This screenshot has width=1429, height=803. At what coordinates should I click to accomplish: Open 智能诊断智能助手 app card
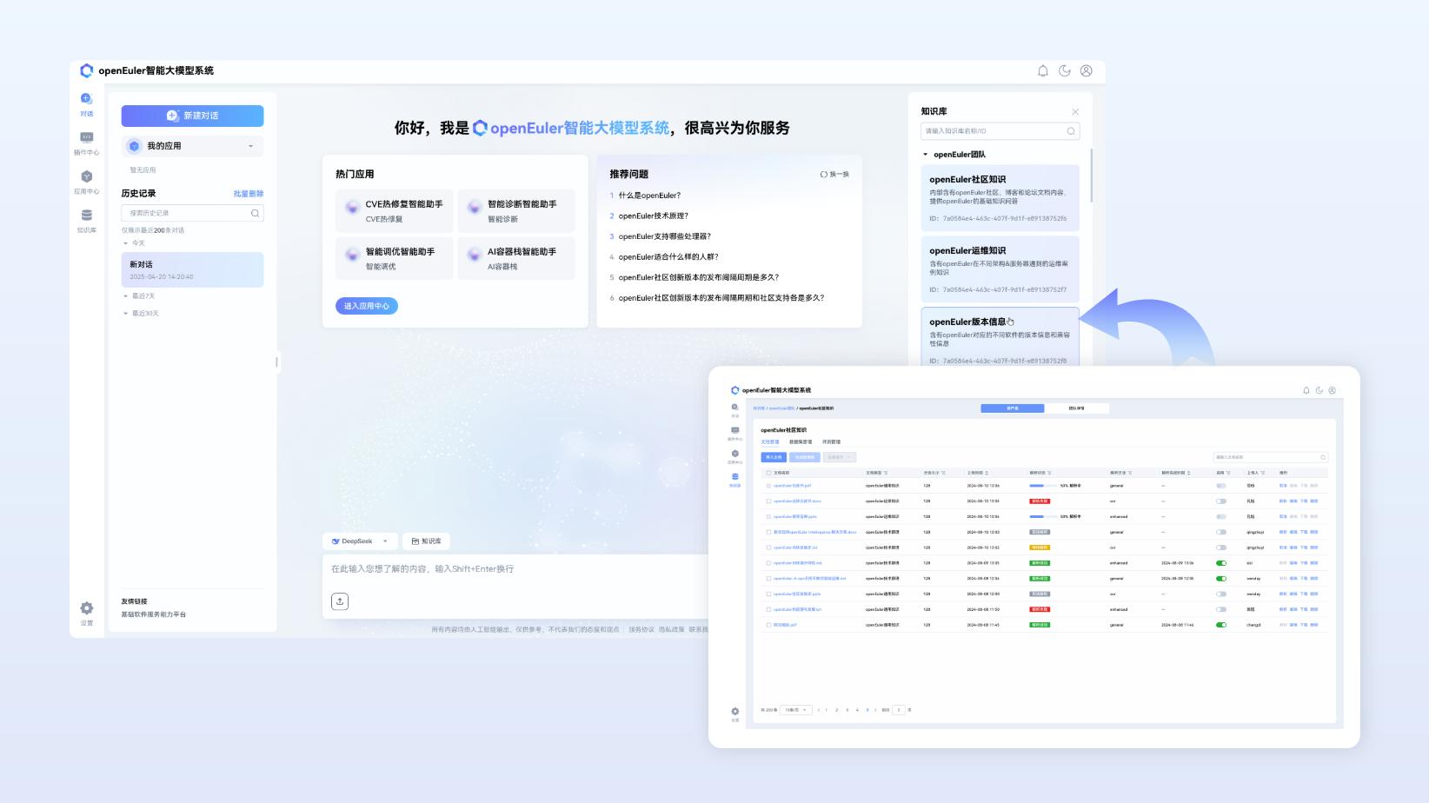(516, 211)
